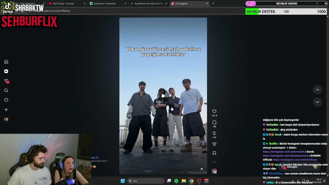Switch to the Dashboard / Streamlabs tab
The height and width of the screenshot is (185, 329).
tap(108, 4)
